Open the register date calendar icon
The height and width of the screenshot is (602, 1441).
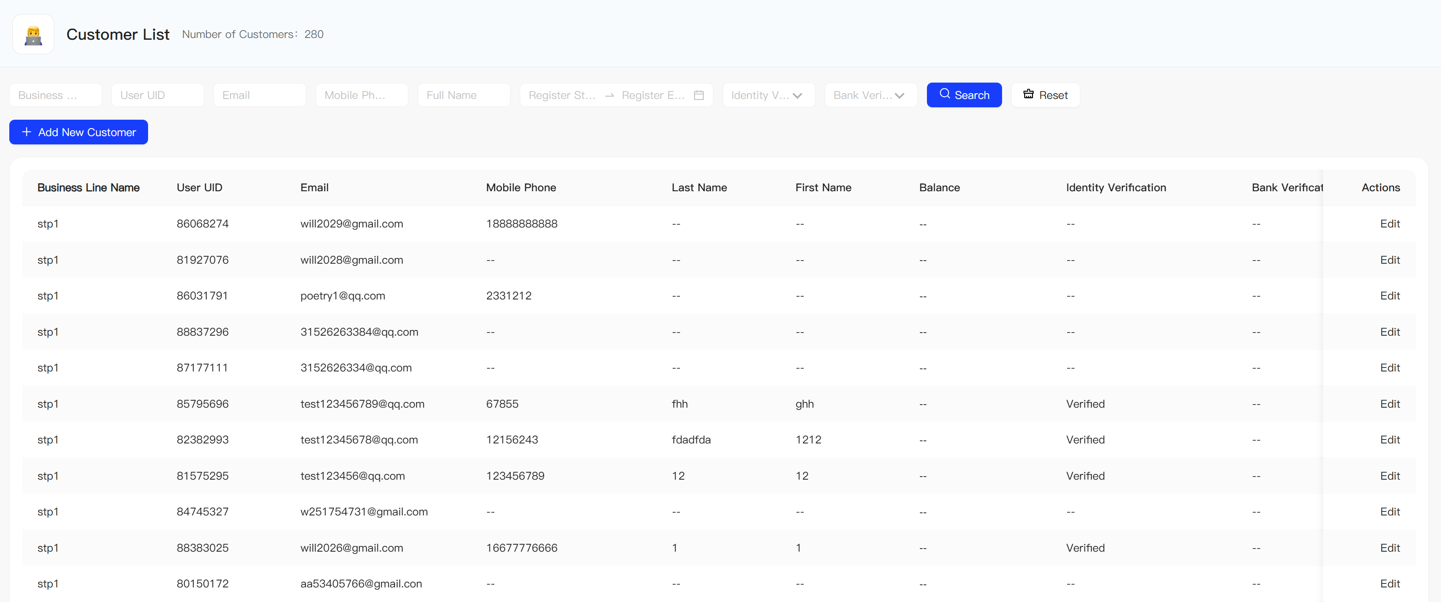[699, 95]
